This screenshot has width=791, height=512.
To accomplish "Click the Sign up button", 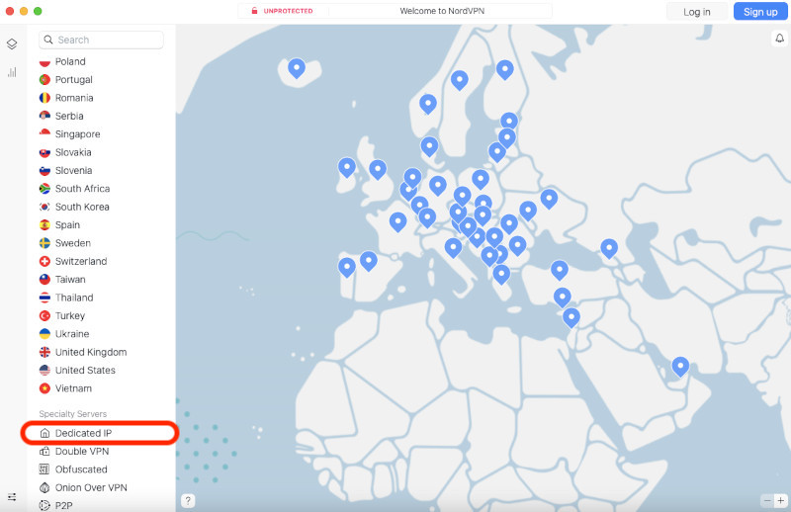I will pos(760,12).
